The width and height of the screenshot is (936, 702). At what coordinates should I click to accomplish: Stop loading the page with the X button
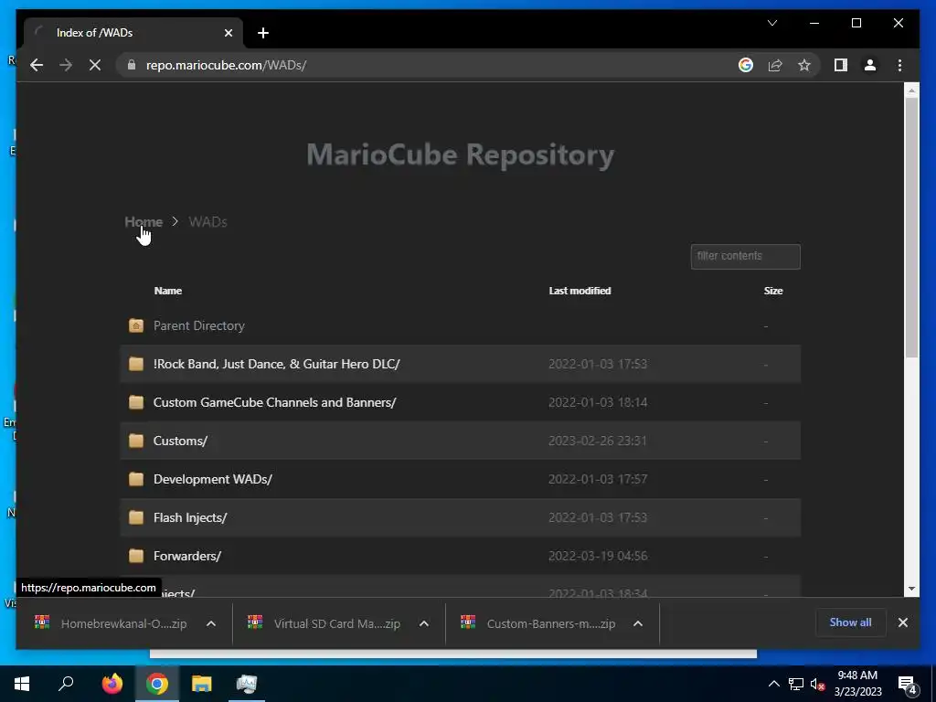pyautogui.click(x=95, y=65)
